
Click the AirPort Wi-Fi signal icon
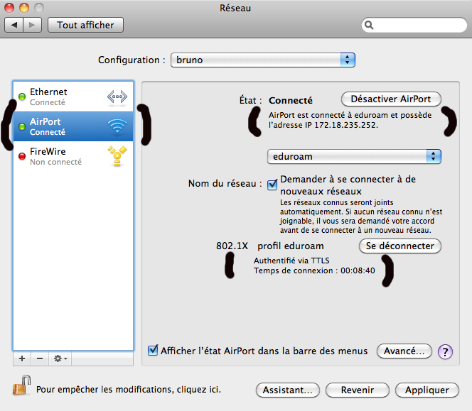tap(116, 127)
